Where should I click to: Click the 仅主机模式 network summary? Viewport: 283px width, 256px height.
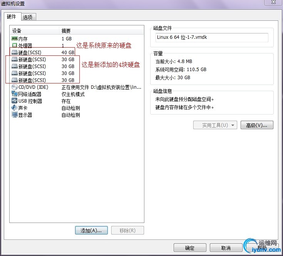click(73, 94)
